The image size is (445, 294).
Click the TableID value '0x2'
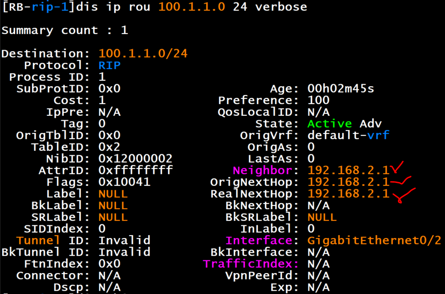(110, 147)
